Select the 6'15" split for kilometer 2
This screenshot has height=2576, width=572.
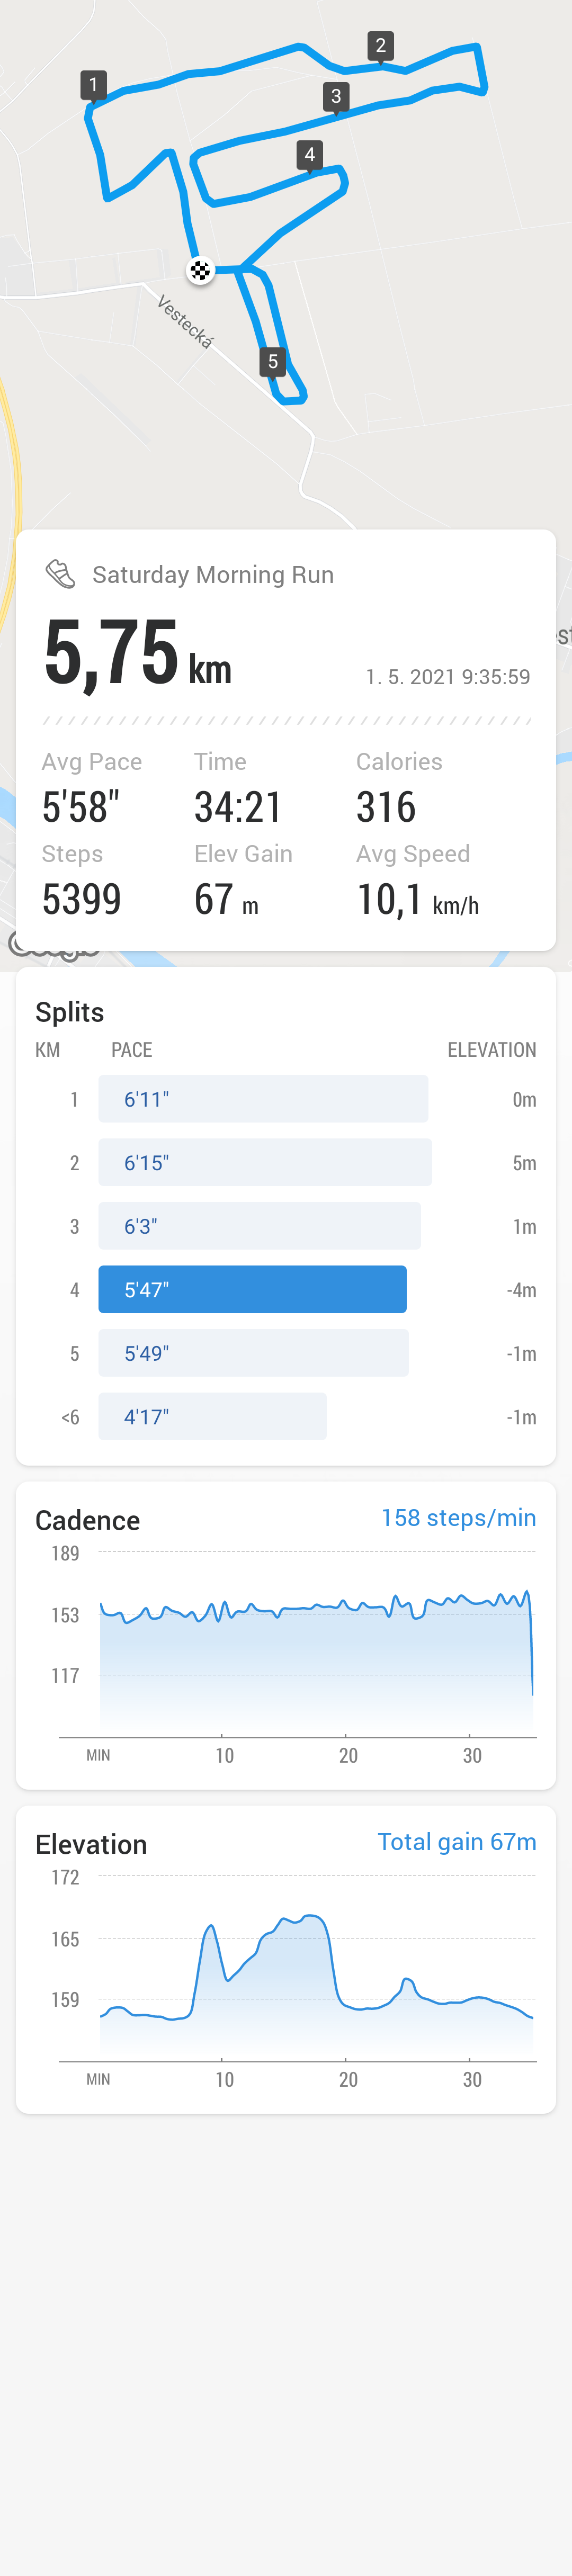point(265,1162)
